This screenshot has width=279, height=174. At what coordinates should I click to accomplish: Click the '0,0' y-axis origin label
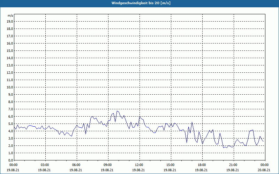[10, 160]
